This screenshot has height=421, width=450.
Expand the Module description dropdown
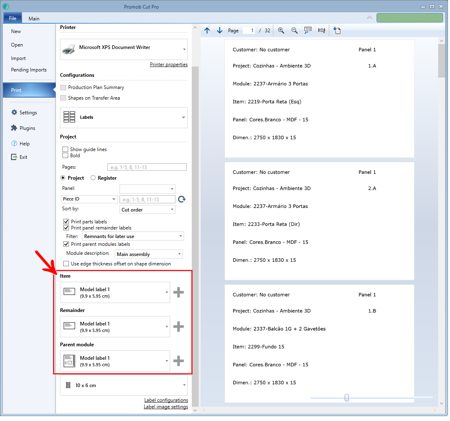pyautogui.click(x=149, y=254)
